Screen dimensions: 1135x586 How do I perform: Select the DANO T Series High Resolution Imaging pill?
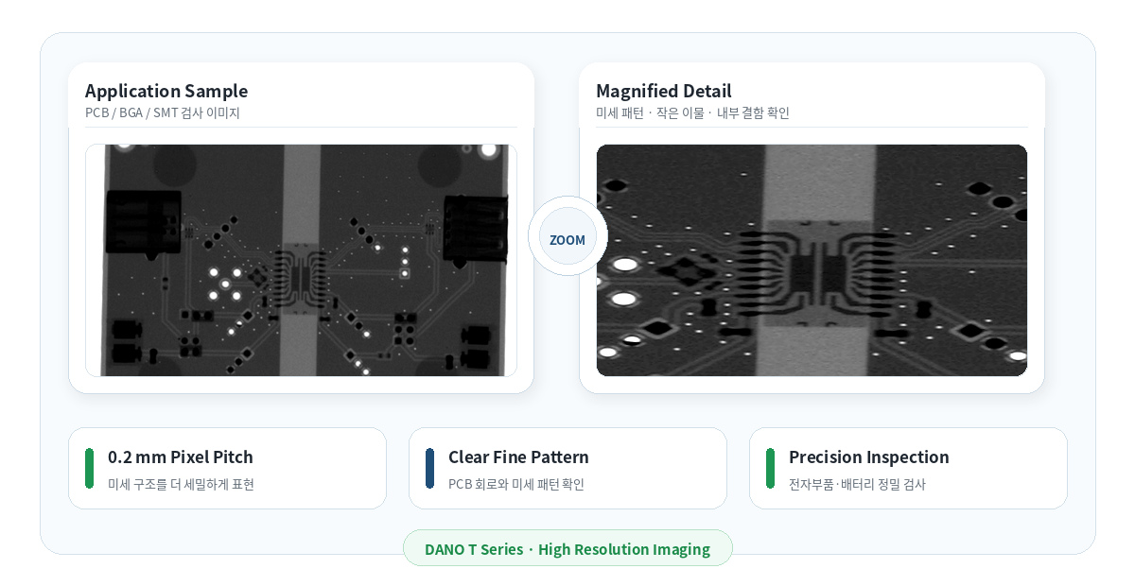567,548
